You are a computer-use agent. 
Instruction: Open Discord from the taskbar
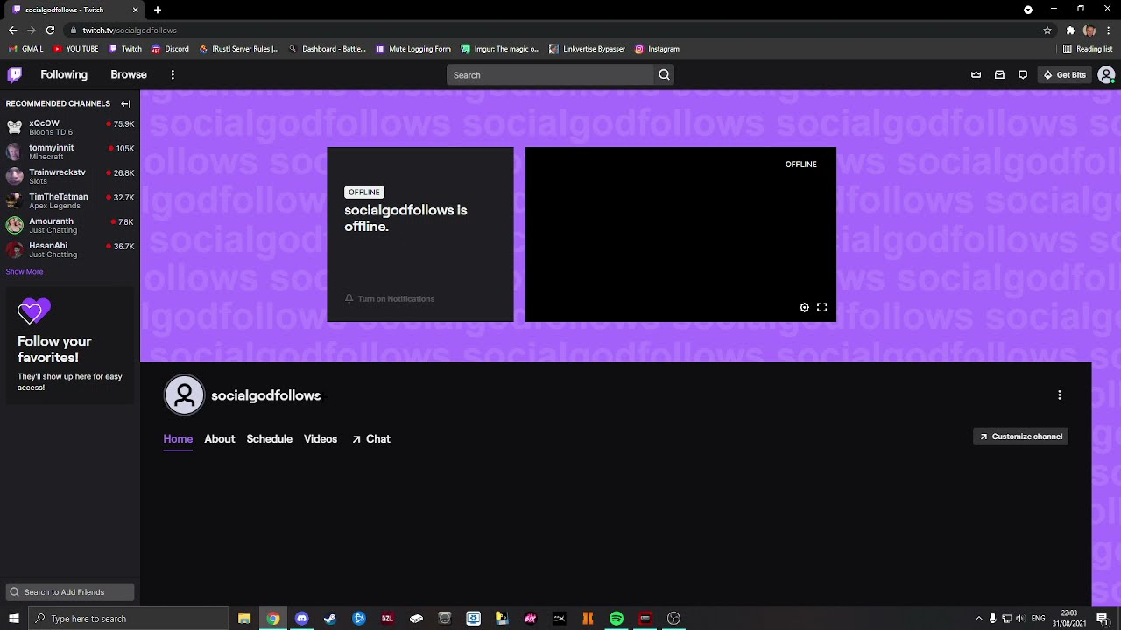301,619
